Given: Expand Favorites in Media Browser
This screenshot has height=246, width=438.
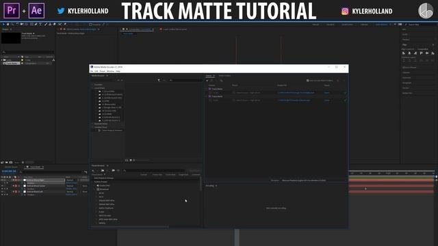Looking at the screenshot, I should 92,85.
